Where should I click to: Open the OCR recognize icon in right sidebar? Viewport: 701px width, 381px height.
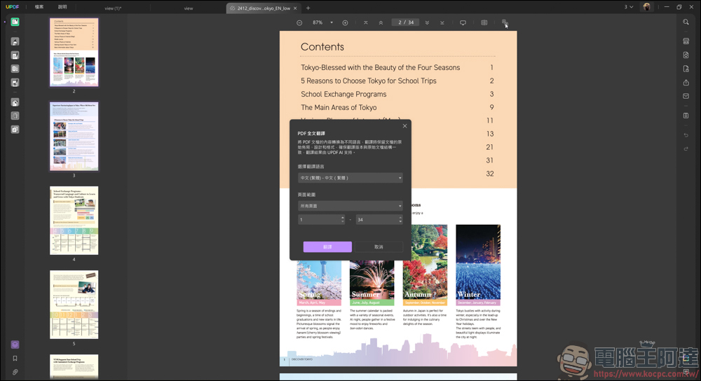pos(686,41)
